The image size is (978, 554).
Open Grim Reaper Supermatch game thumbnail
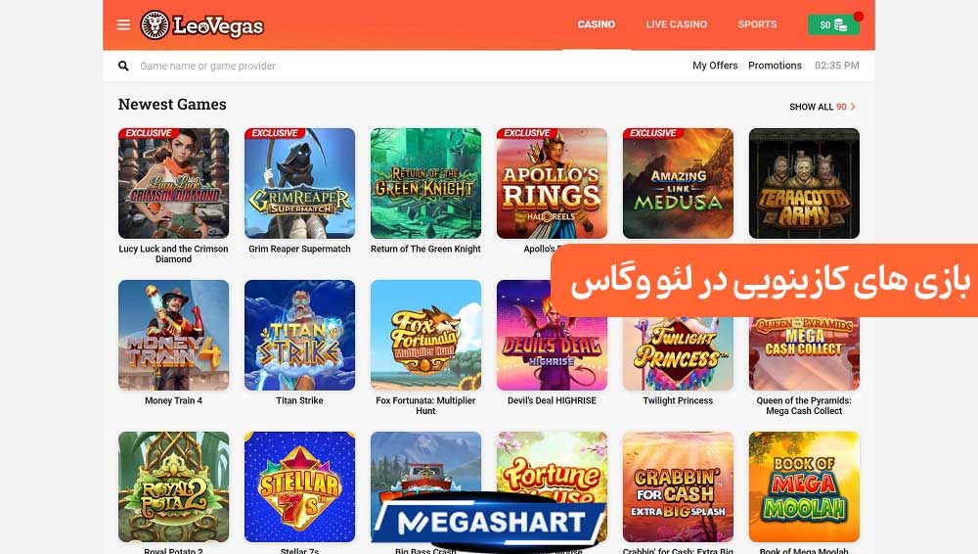pyautogui.click(x=299, y=183)
